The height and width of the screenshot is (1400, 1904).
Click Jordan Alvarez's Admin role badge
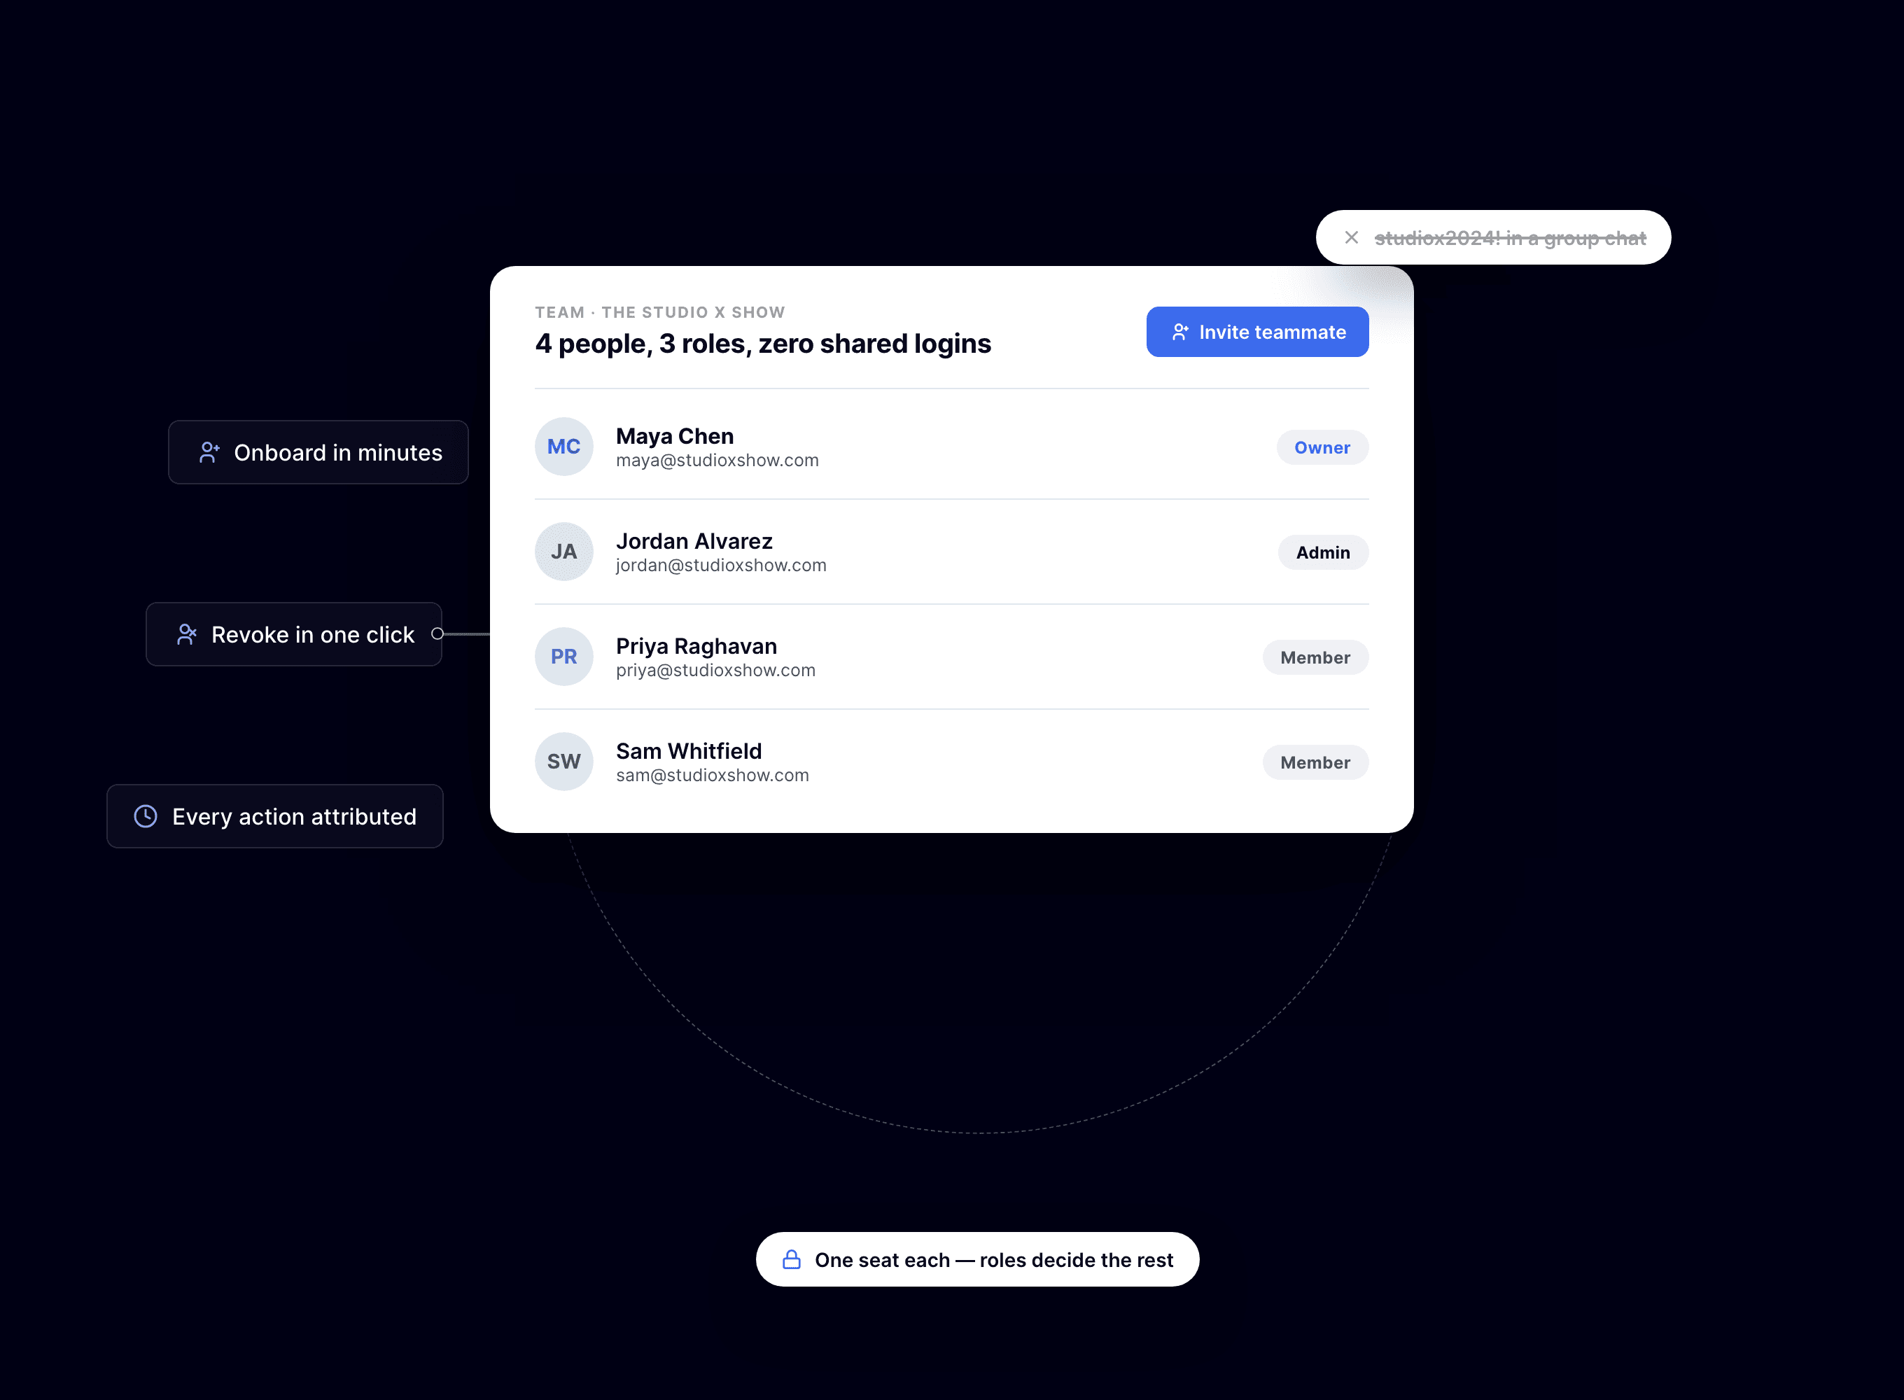1323,552
